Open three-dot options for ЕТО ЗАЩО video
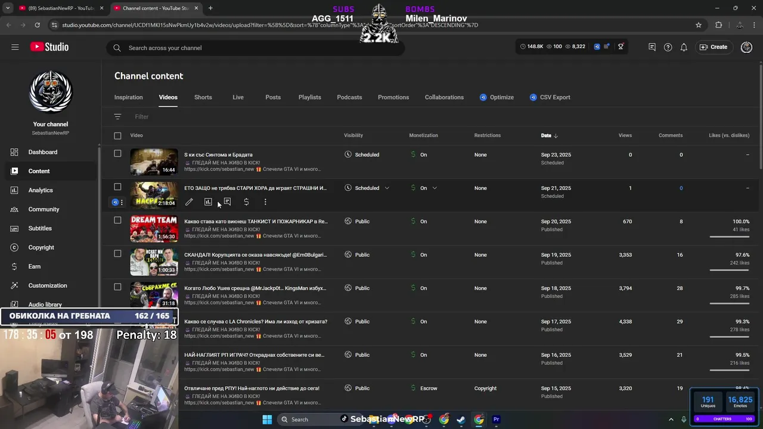The image size is (763, 429). (x=265, y=202)
